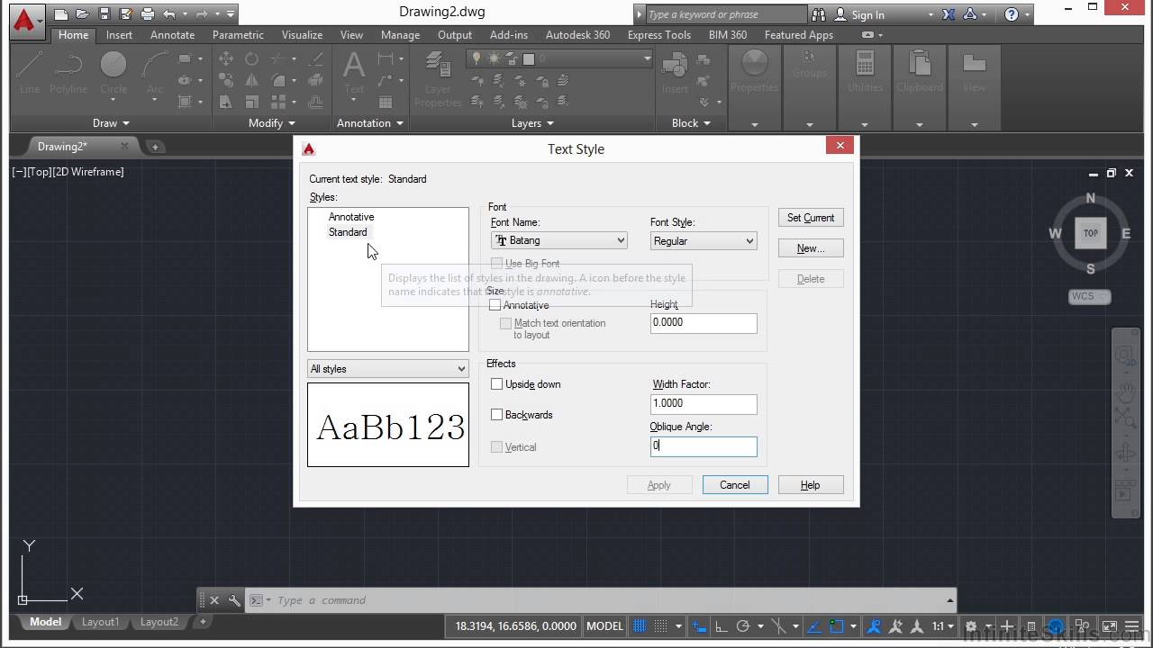Click the Open file folder icon
The width and height of the screenshot is (1153, 648).
pyautogui.click(x=83, y=14)
